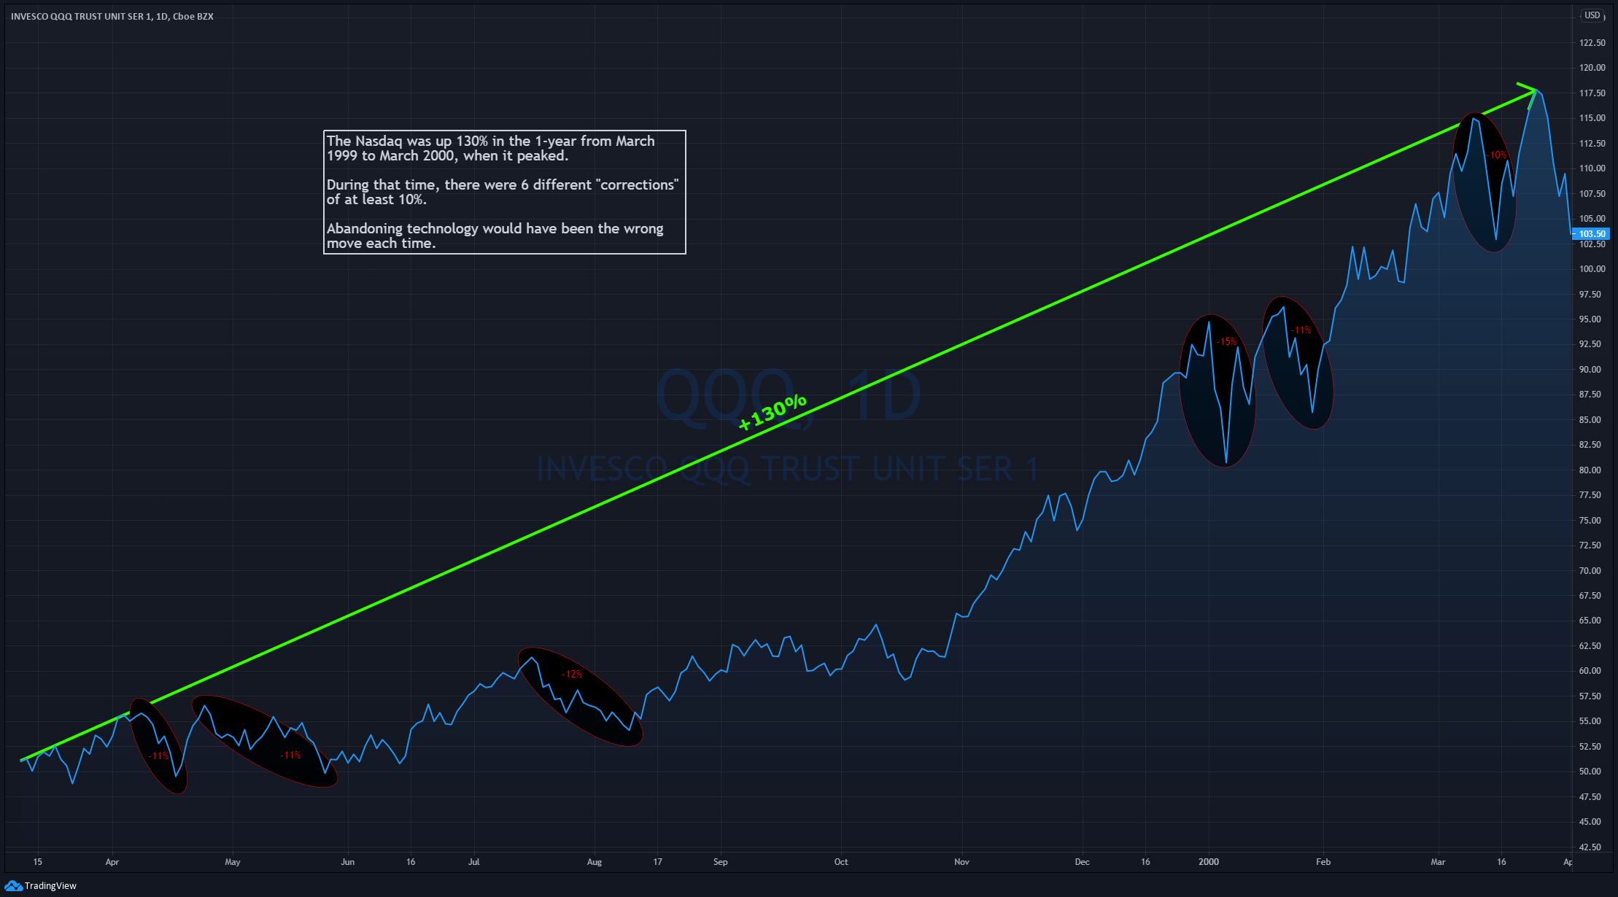Image resolution: width=1618 pixels, height=897 pixels.
Task: Click the 80.00 price axis label
Action: (1590, 470)
